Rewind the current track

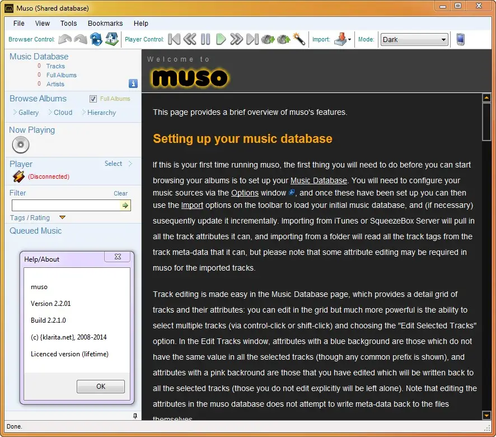pos(189,39)
